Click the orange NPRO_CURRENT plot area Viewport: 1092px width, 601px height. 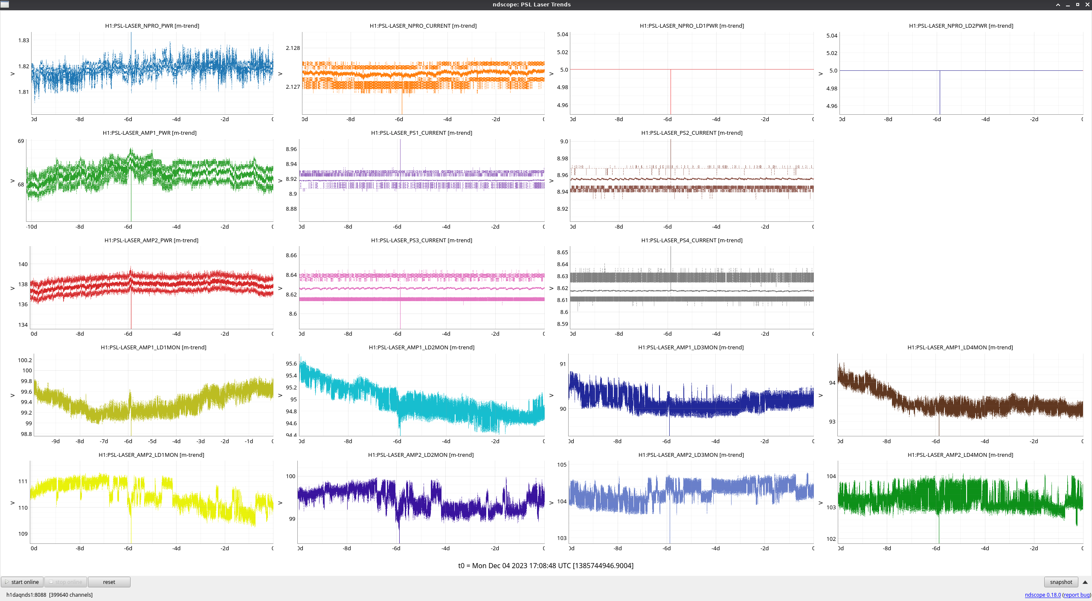tap(423, 73)
